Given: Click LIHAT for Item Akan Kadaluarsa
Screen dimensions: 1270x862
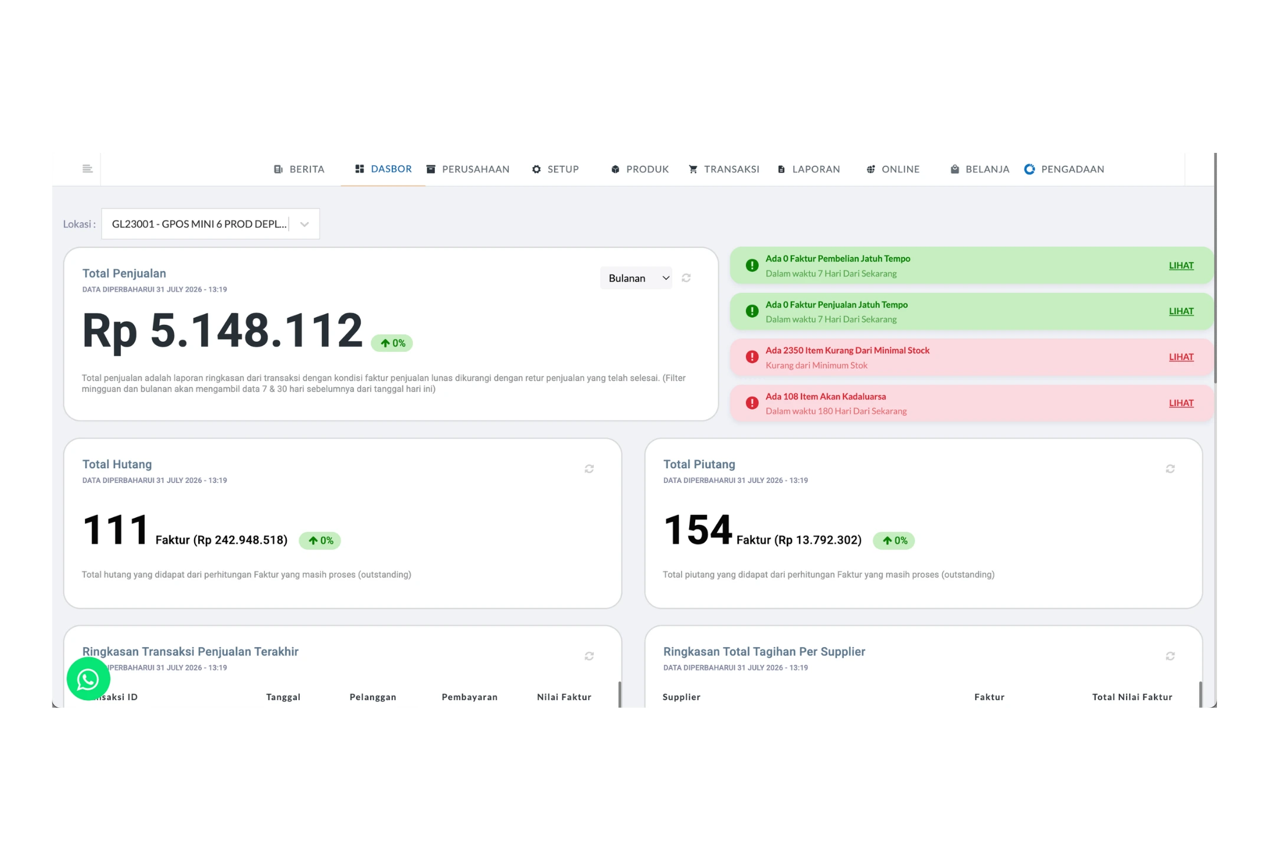Looking at the screenshot, I should (1181, 403).
